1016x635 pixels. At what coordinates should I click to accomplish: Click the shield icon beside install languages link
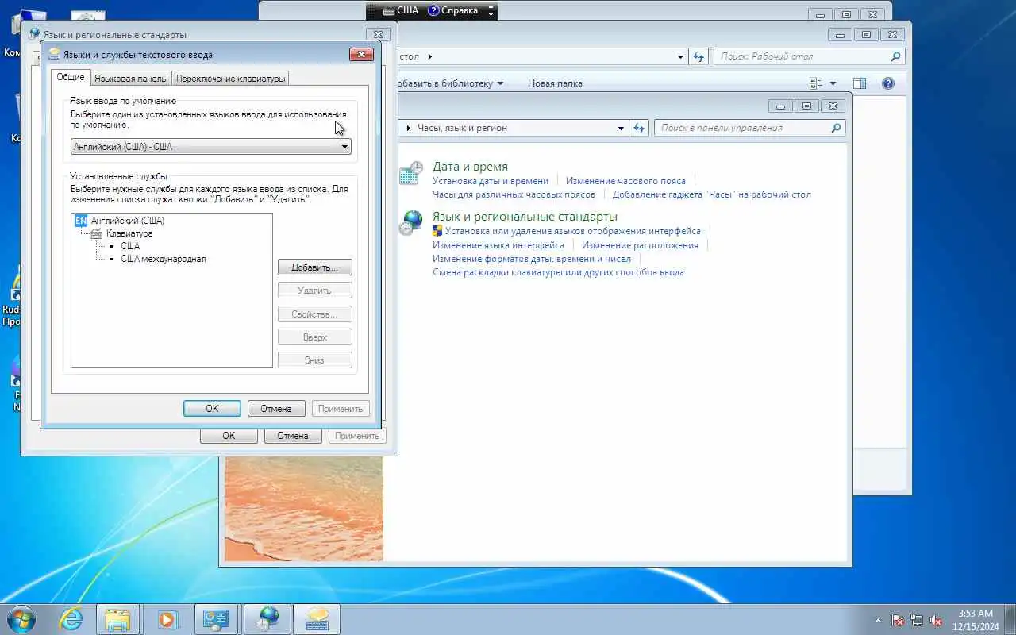pos(437,231)
